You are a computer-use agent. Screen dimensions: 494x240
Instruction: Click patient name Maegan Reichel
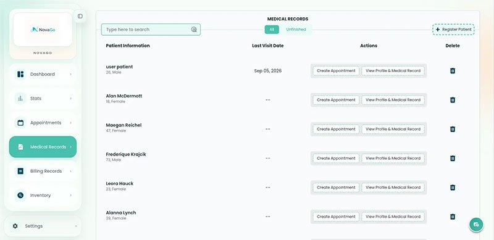point(124,125)
